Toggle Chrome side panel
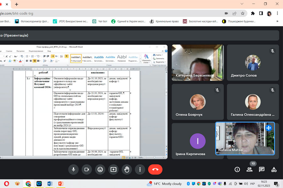The width and height of the screenshot is (283, 188). (261, 13)
